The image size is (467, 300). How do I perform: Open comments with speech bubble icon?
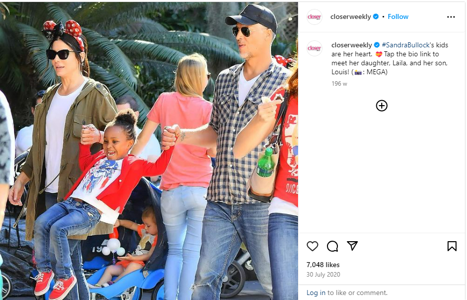(332, 246)
